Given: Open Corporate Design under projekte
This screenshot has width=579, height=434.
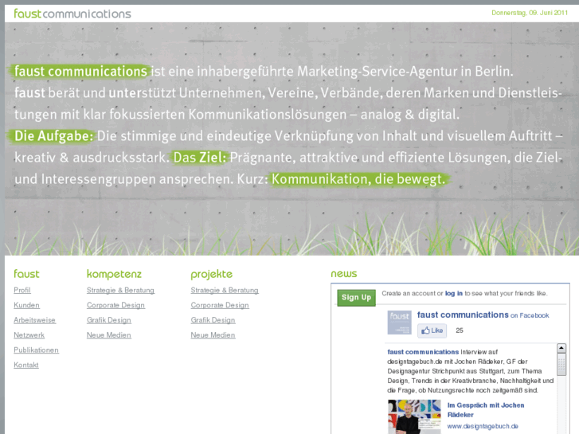Looking at the screenshot, I should tap(220, 305).
